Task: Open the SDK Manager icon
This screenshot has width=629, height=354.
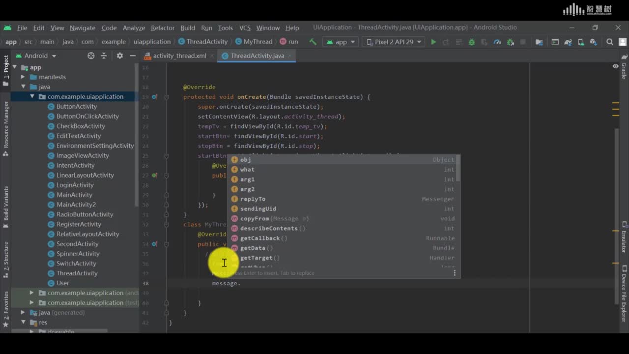Action: click(x=593, y=42)
